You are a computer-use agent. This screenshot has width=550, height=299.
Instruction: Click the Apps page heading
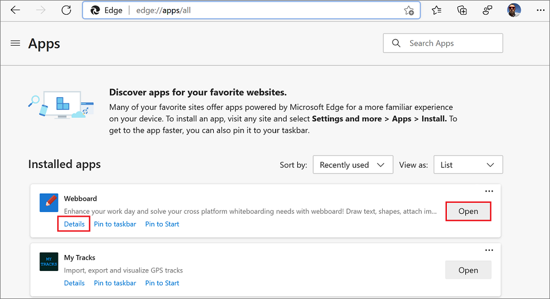pos(44,44)
